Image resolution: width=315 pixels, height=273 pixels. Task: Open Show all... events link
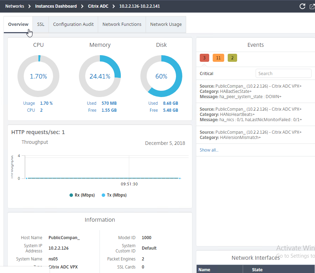point(209,150)
